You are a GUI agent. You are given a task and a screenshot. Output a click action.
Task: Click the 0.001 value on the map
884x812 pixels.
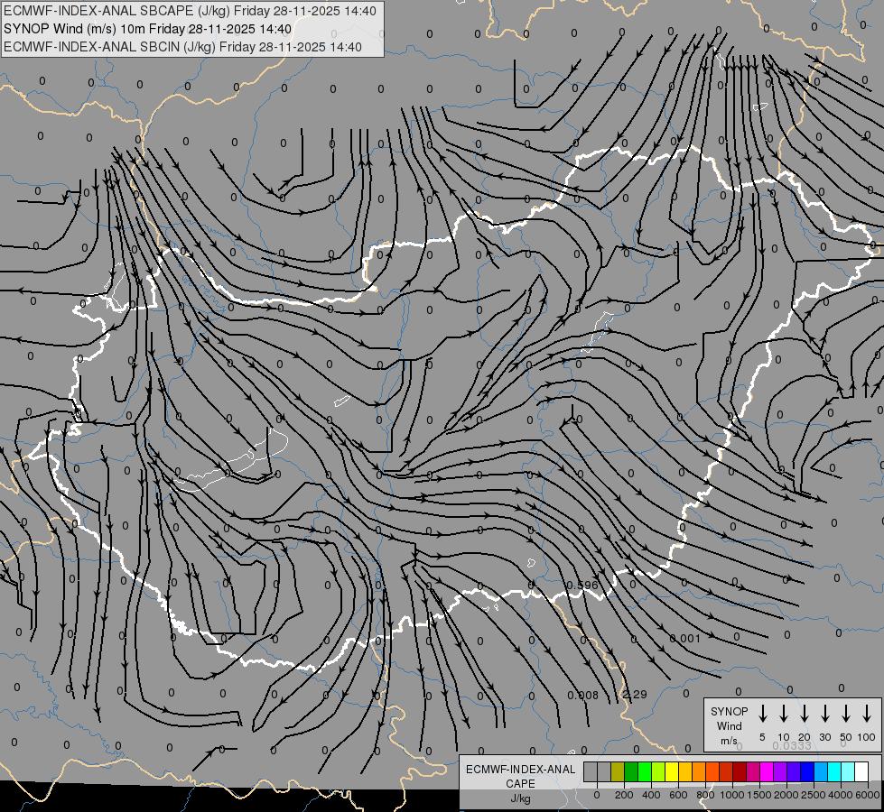(685, 638)
